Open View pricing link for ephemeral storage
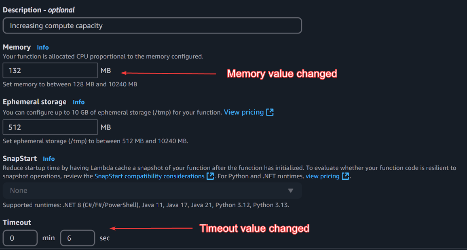Viewport: 467px width, 250px height. point(243,112)
